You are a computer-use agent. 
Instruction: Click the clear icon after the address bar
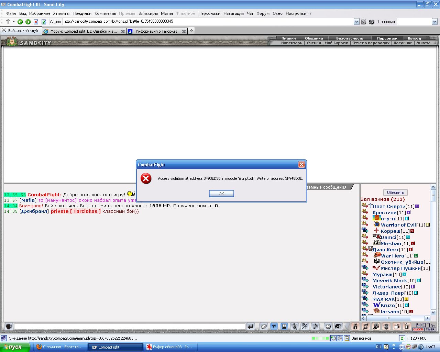(363, 22)
